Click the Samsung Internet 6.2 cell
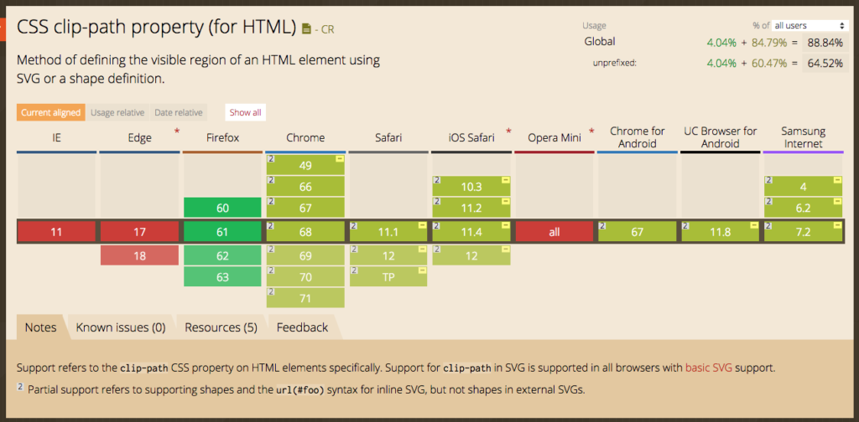Image resolution: width=859 pixels, height=422 pixels. tap(803, 208)
